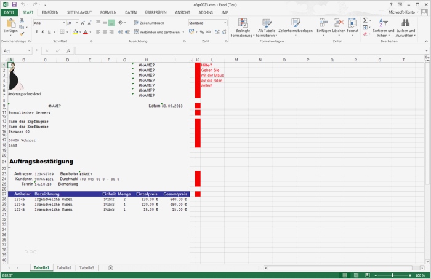
Task: Open the font name dropdown showing Arial
Action: [64, 23]
